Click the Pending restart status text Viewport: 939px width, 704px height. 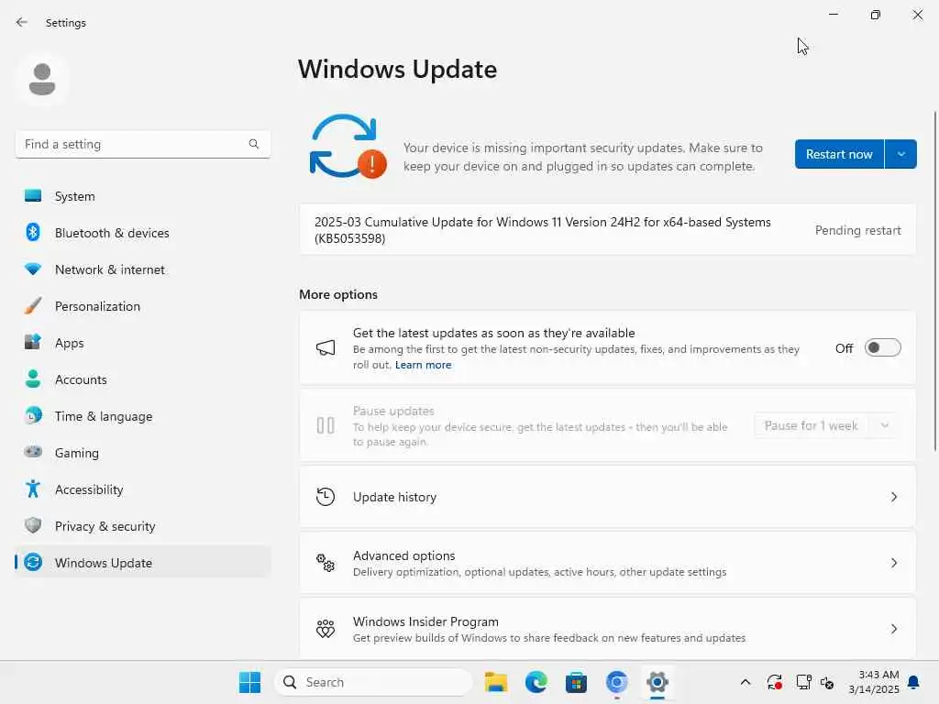coord(857,230)
